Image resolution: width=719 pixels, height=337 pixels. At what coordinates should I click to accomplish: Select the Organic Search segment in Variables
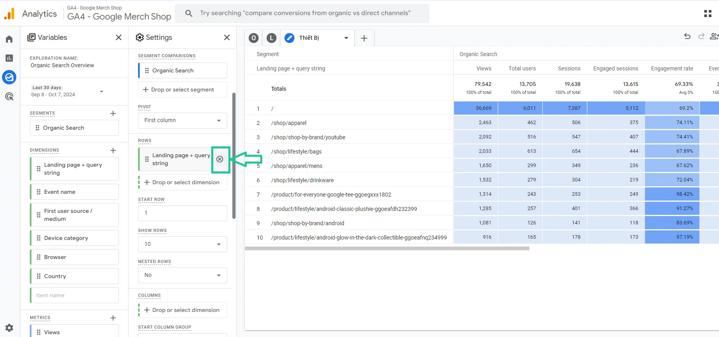click(74, 128)
